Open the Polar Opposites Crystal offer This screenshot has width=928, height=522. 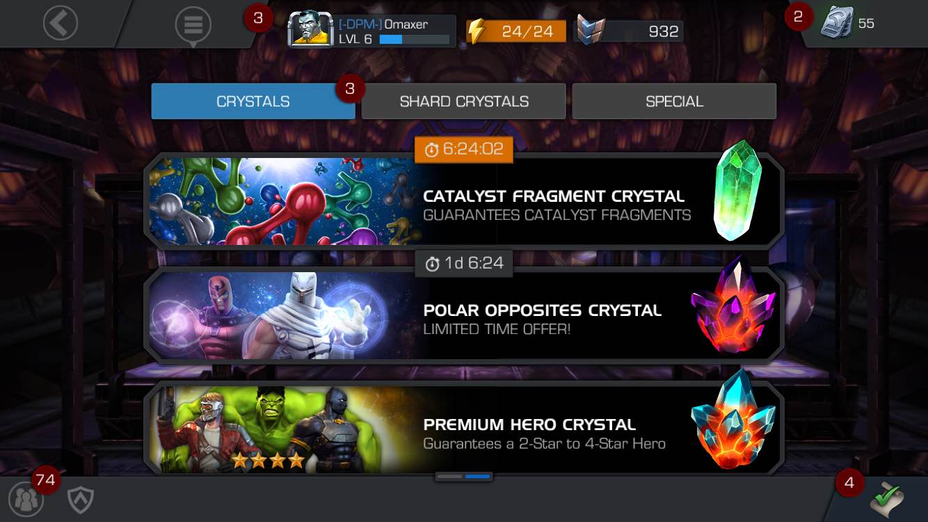(464, 315)
